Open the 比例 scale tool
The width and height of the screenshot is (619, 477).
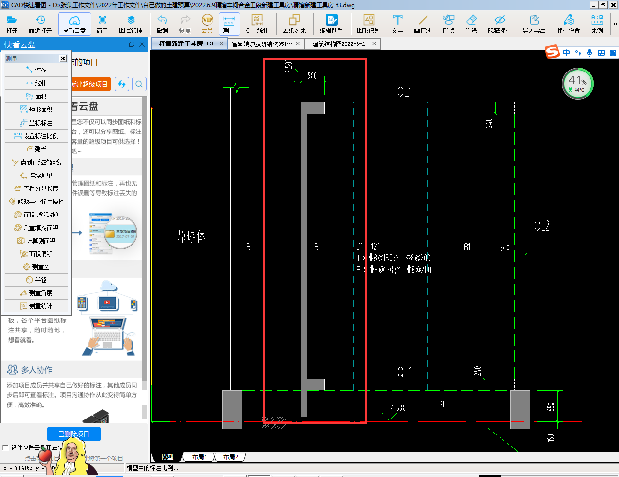coord(597,24)
